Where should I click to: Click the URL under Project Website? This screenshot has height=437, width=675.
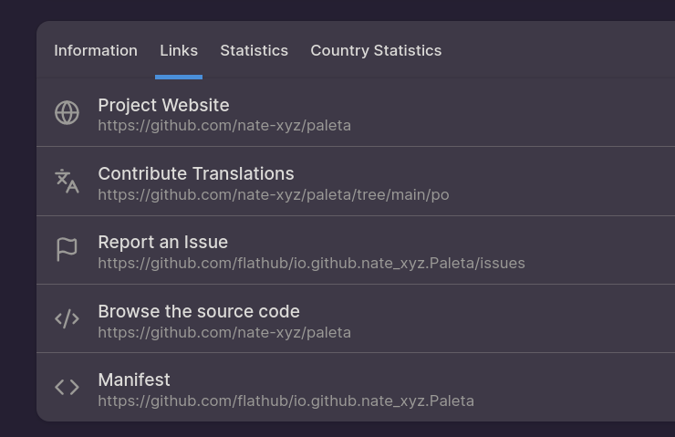click(x=223, y=125)
